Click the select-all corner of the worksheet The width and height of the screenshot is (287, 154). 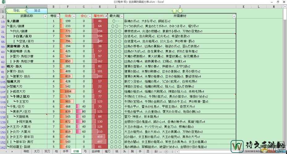click(x=3, y=6)
